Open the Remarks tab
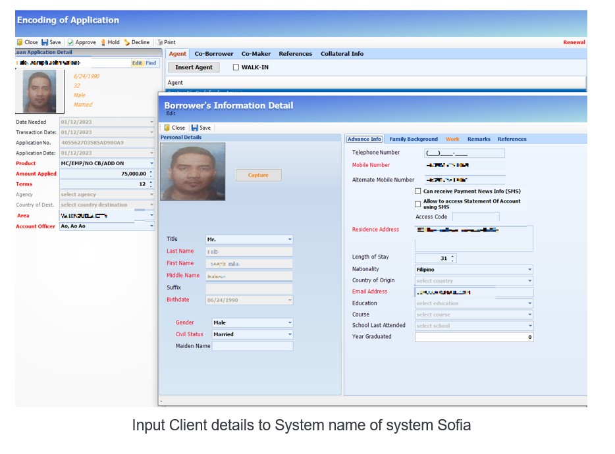 tap(479, 139)
